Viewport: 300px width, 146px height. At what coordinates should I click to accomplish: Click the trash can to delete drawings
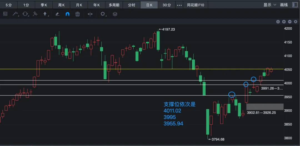77,14
